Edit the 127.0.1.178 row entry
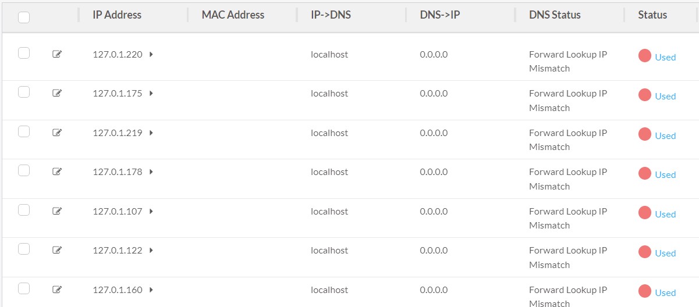Viewport: 699px width, 307px height. 57,172
